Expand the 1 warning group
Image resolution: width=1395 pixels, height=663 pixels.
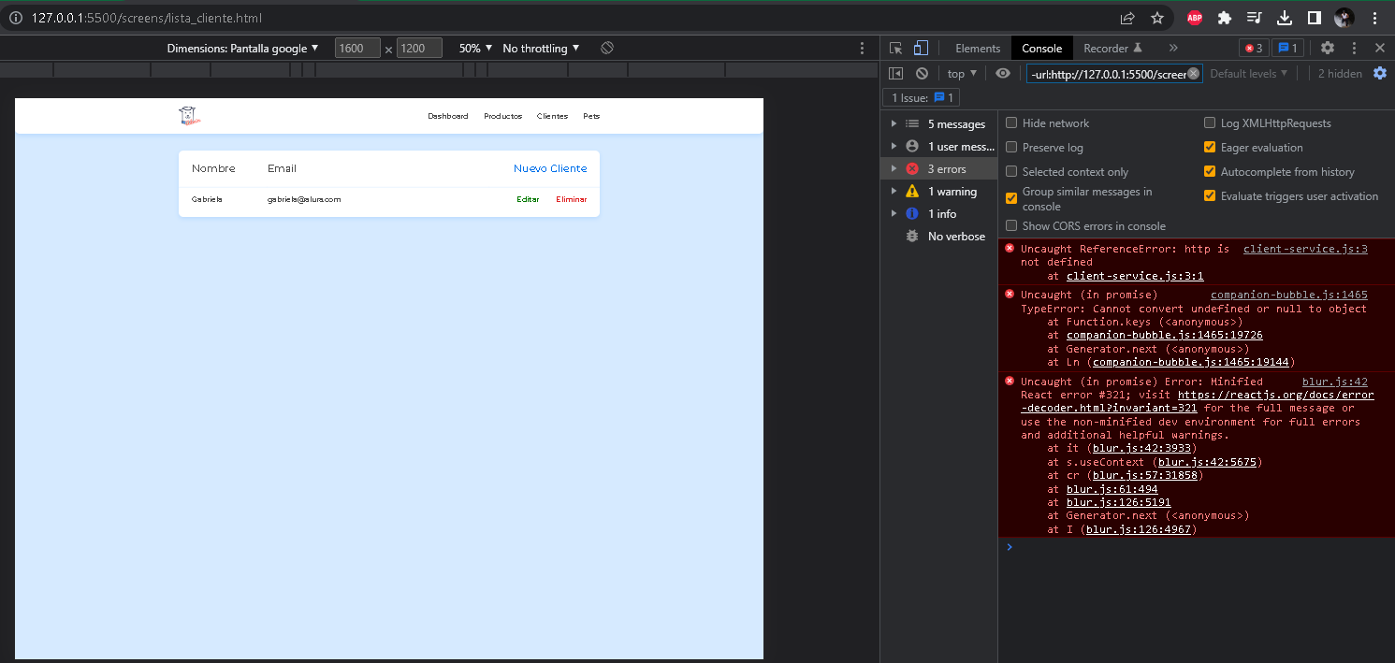click(894, 191)
